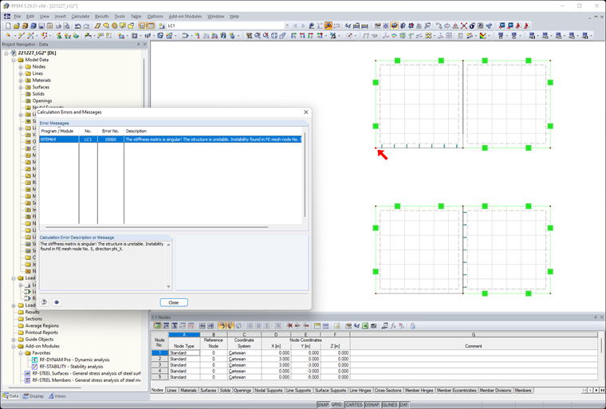Image resolution: width=606 pixels, height=409 pixels.
Task: Click the new line tool icon in second toolbar
Action: point(22,36)
